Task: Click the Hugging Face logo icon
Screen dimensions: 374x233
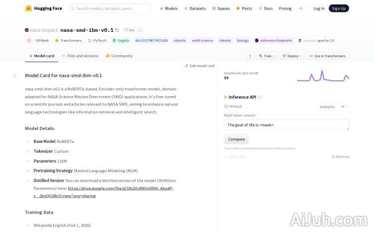Action: pos(28,8)
